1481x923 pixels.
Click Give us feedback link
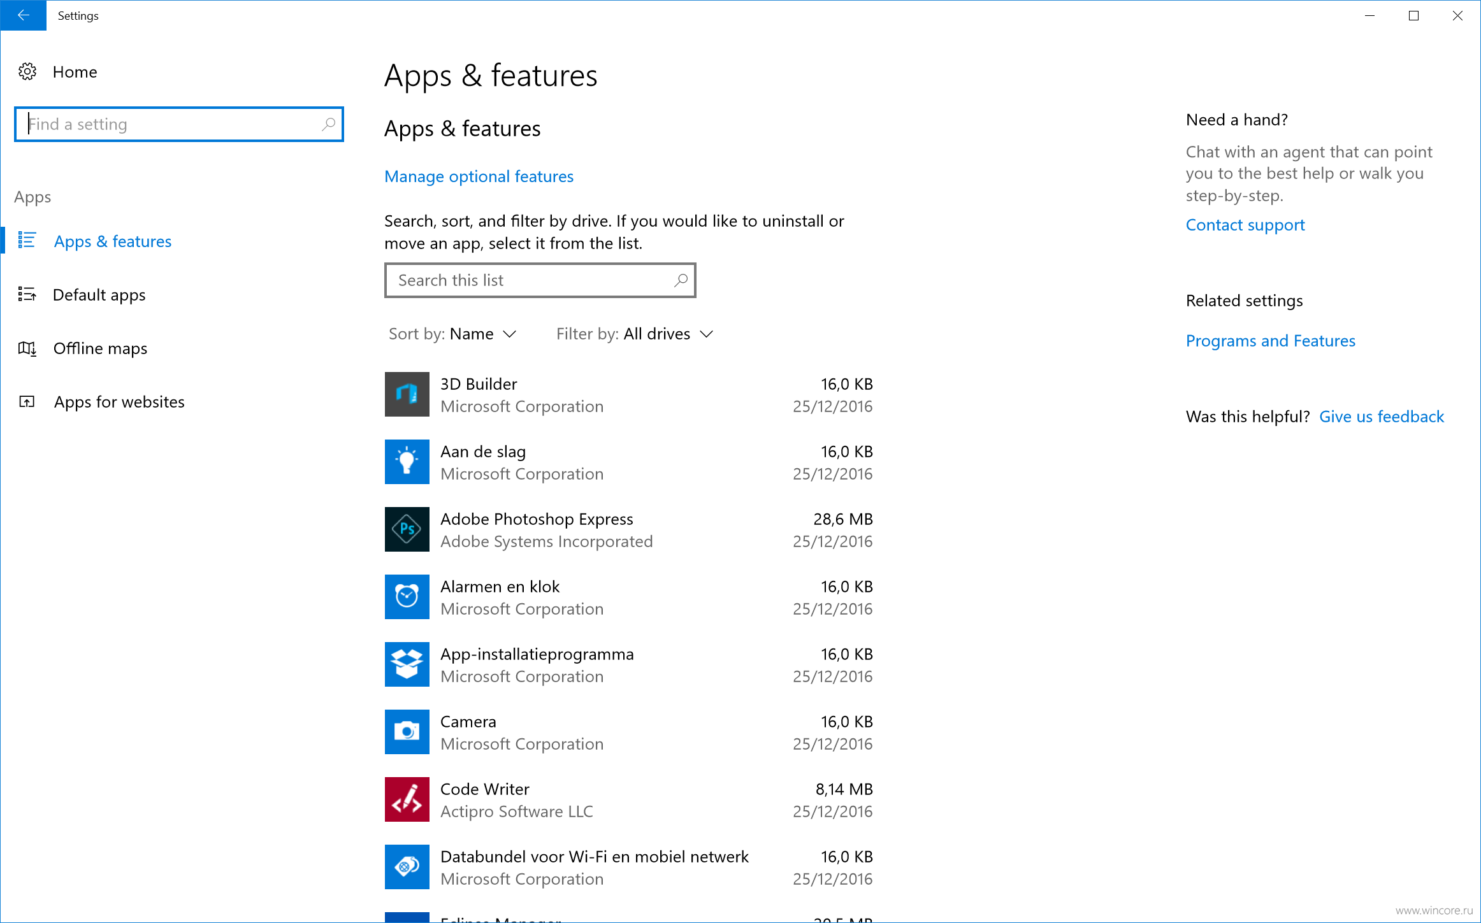[1382, 417]
